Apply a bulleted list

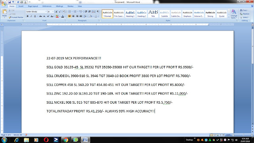pos(70,12)
